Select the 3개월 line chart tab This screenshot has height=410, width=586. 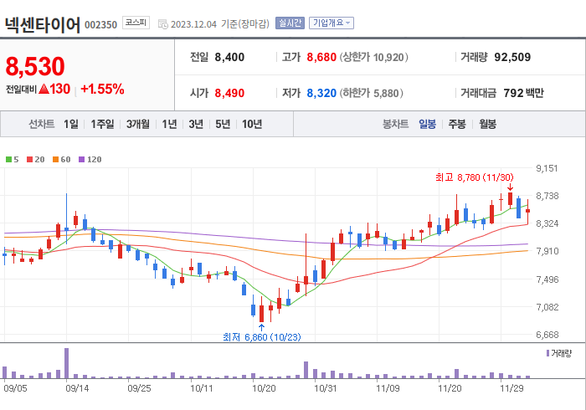coord(138,124)
